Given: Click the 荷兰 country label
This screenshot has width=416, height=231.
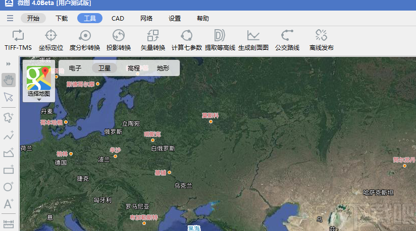Looking at the screenshot, I should point(26,148).
